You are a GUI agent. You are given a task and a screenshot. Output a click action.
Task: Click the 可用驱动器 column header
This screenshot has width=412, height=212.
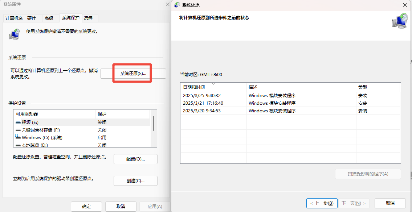point(54,114)
